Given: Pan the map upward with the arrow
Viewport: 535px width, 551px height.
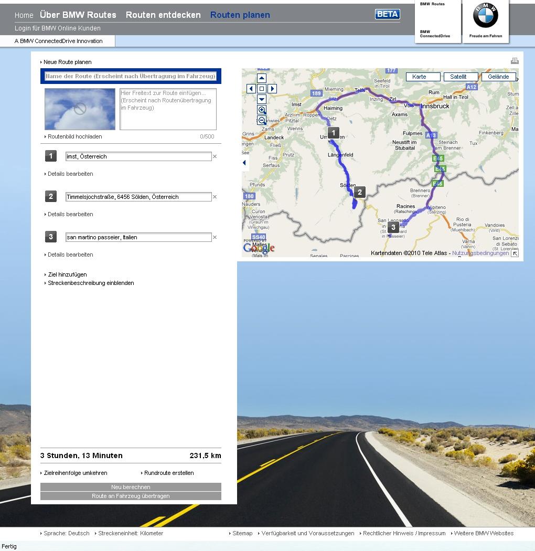Looking at the screenshot, I should pyautogui.click(x=262, y=78).
